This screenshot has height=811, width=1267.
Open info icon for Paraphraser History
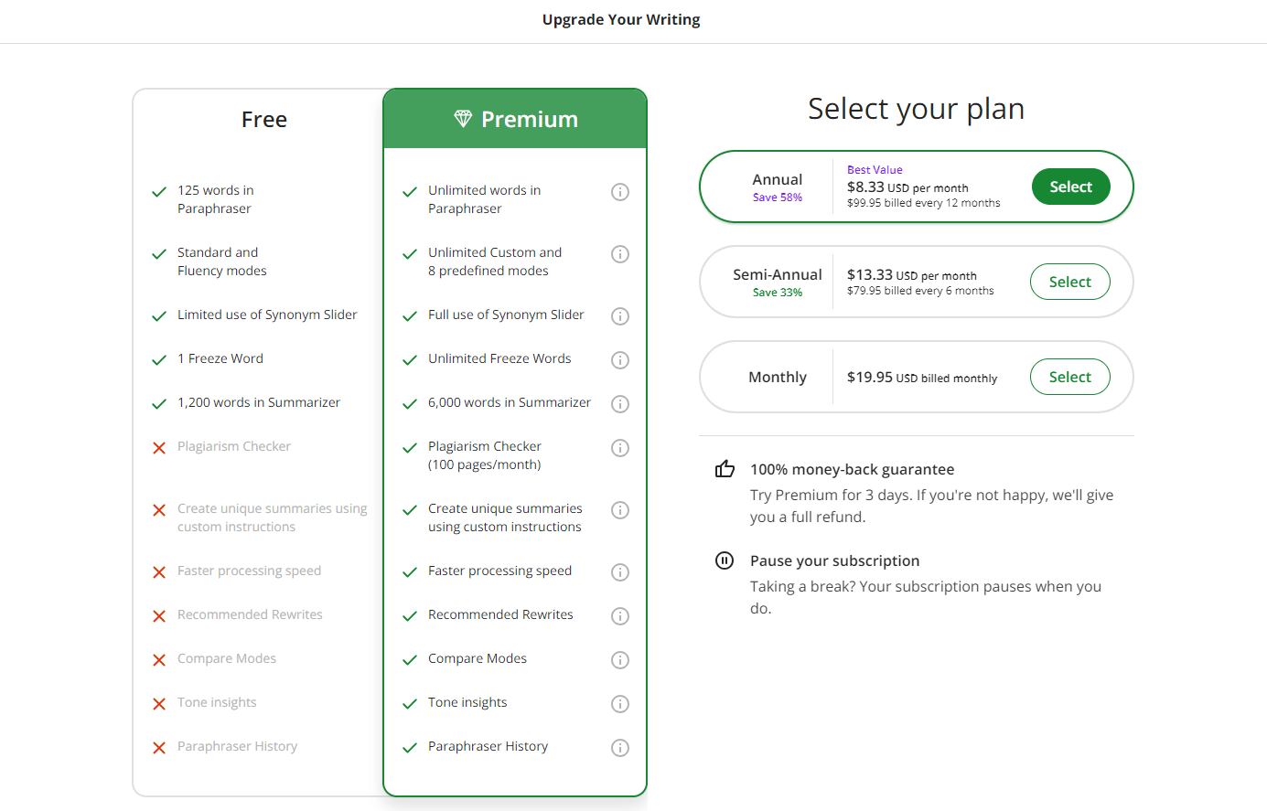click(620, 748)
